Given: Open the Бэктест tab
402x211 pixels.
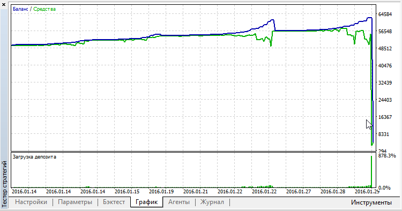Looking at the screenshot, I should point(114,202).
